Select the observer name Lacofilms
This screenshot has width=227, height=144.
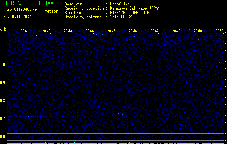tap(120, 4)
